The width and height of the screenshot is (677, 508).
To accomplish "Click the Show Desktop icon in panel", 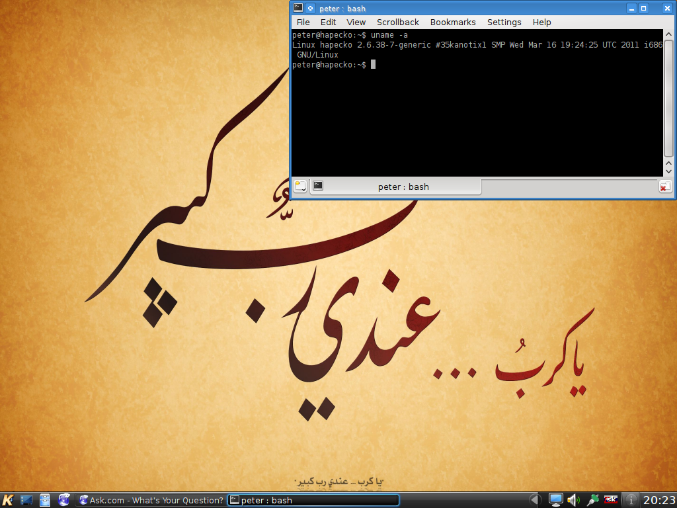I will click(26, 500).
